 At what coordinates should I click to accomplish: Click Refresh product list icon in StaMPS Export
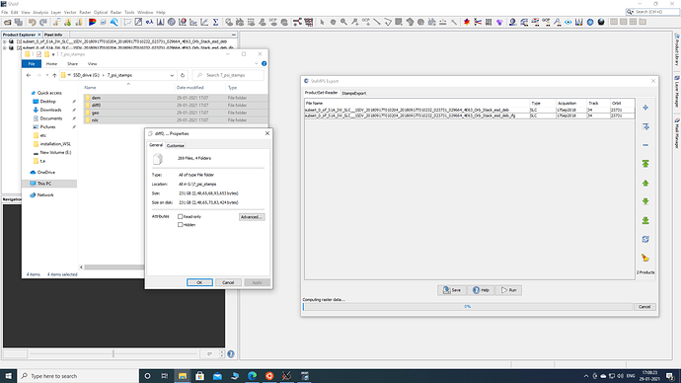[x=645, y=239]
